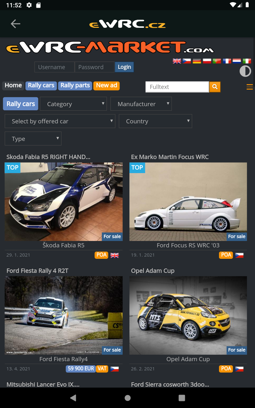This screenshot has height=408, width=255.
Task: Click the 13. 4. 2021 date
Action: click(18, 369)
